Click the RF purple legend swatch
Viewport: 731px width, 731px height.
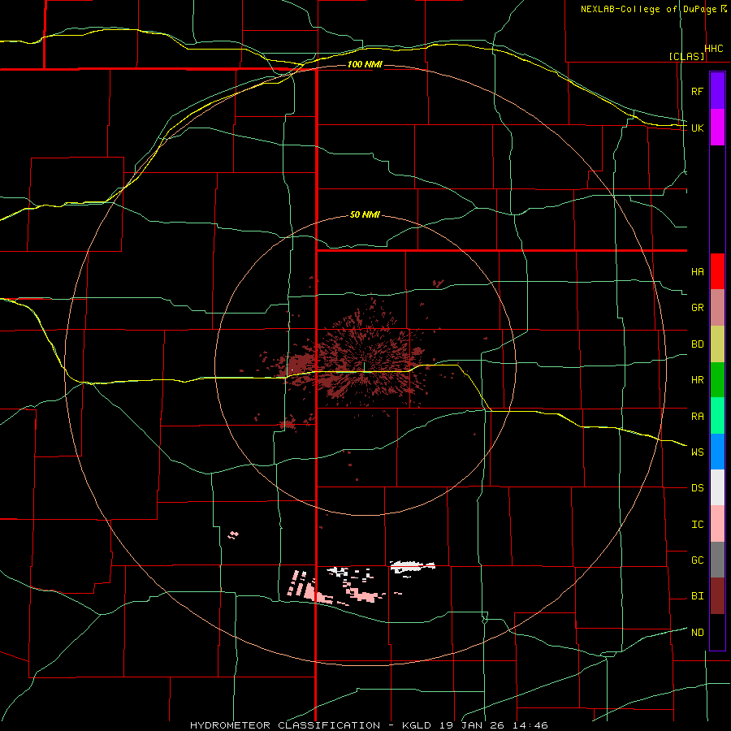pyautogui.click(x=717, y=91)
